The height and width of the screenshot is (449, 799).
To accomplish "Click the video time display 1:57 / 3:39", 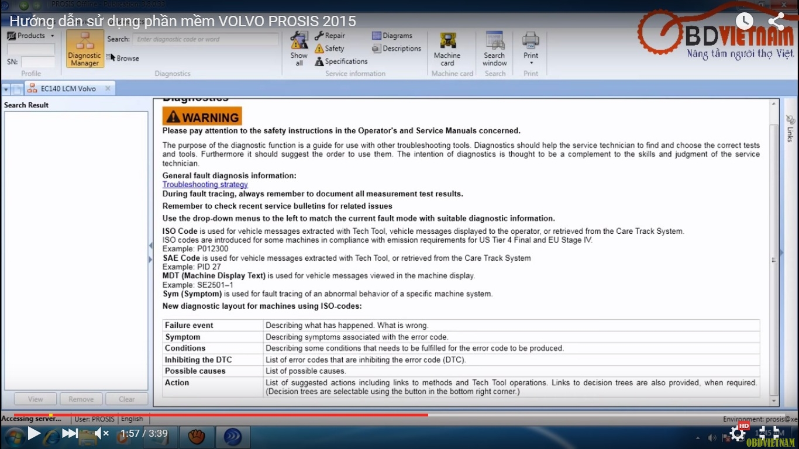I will [144, 433].
